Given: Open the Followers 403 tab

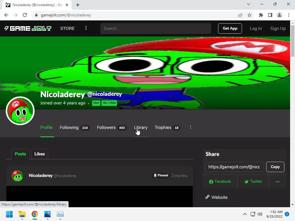Looking at the screenshot, I should pos(112,127).
